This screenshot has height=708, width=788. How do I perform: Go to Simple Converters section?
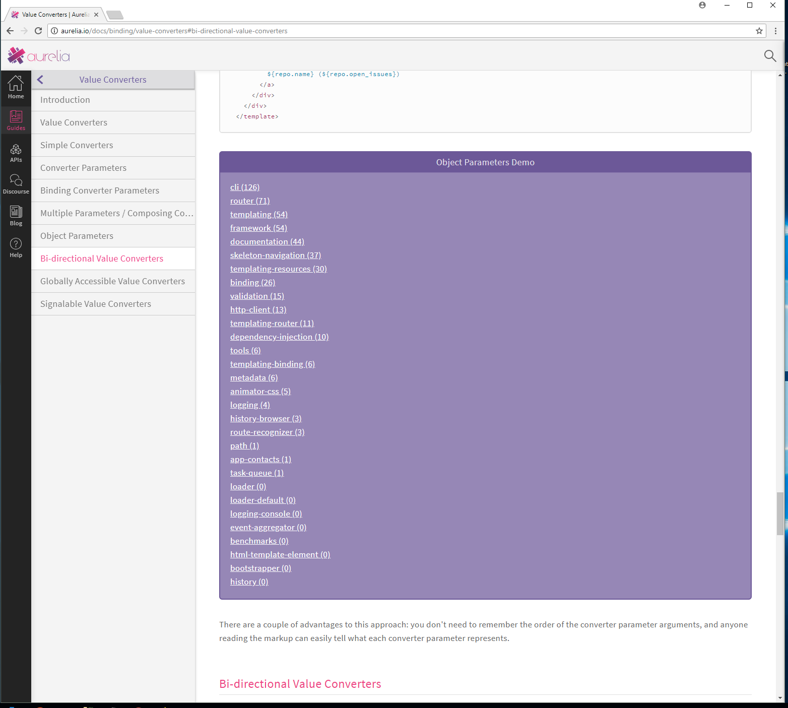click(x=113, y=145)
